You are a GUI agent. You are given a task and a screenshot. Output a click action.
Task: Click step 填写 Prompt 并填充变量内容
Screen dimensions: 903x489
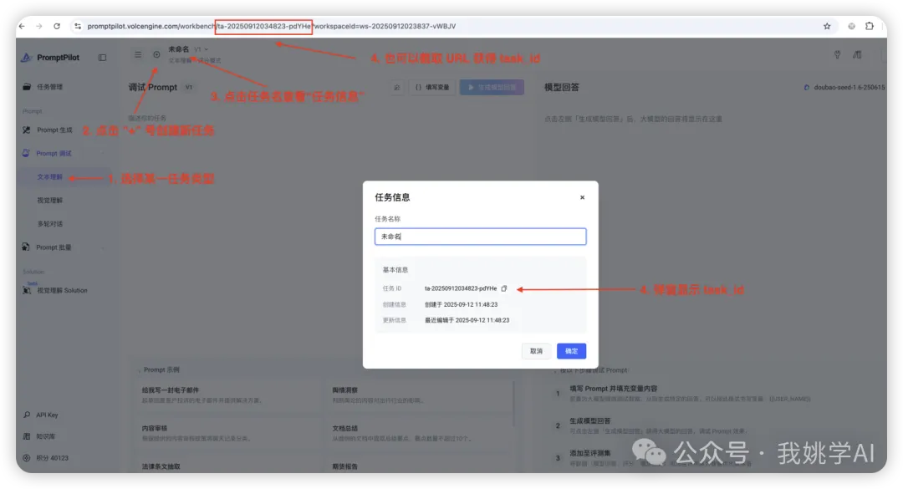pos(614,389)
